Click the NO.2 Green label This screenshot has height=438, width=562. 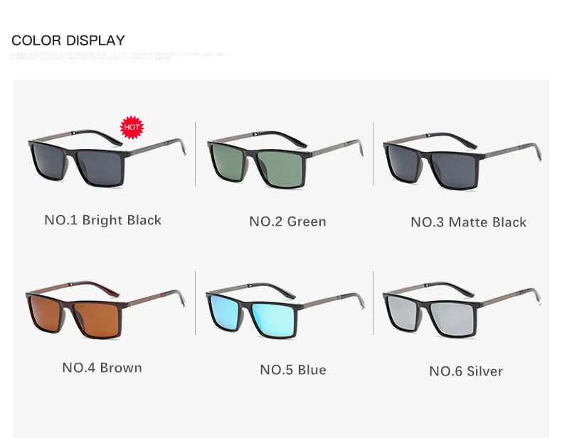288,221
